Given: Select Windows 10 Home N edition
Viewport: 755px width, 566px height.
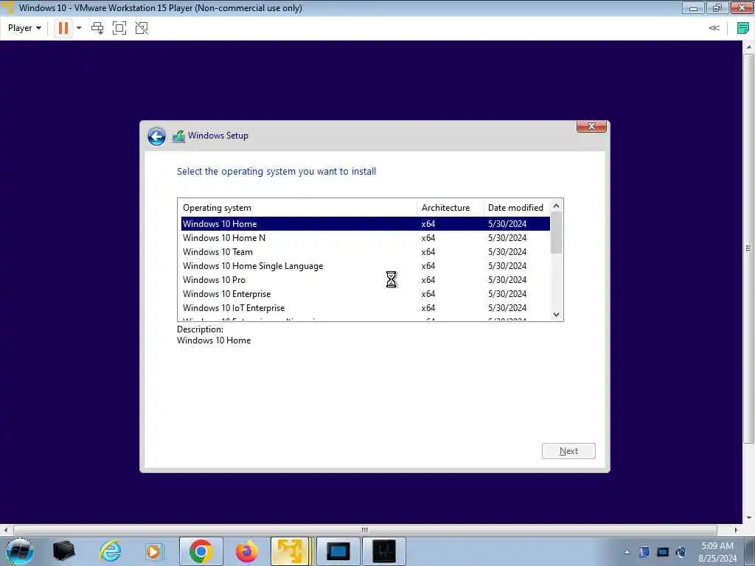Looking at the screenshot, I should click(366, 238).
